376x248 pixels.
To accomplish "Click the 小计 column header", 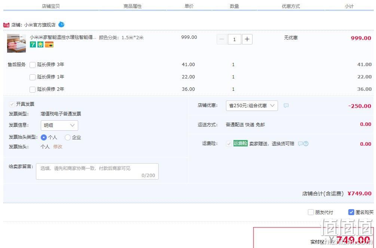I will 349,6.
